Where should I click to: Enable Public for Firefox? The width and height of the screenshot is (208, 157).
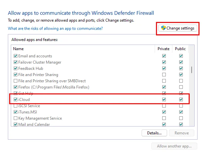[x=181, y=87]
